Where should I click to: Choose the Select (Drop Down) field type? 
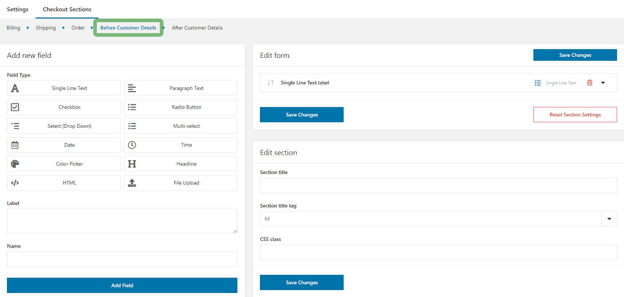click(x=64, y=126)
